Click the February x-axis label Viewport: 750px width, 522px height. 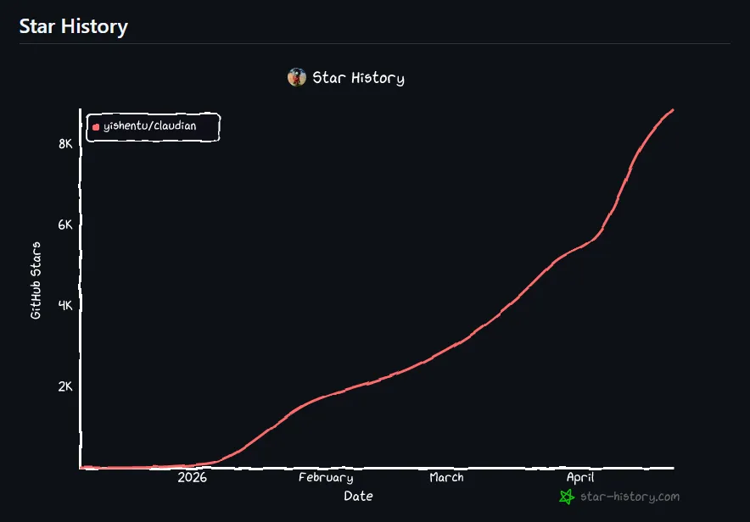click(x=326, y=478)
